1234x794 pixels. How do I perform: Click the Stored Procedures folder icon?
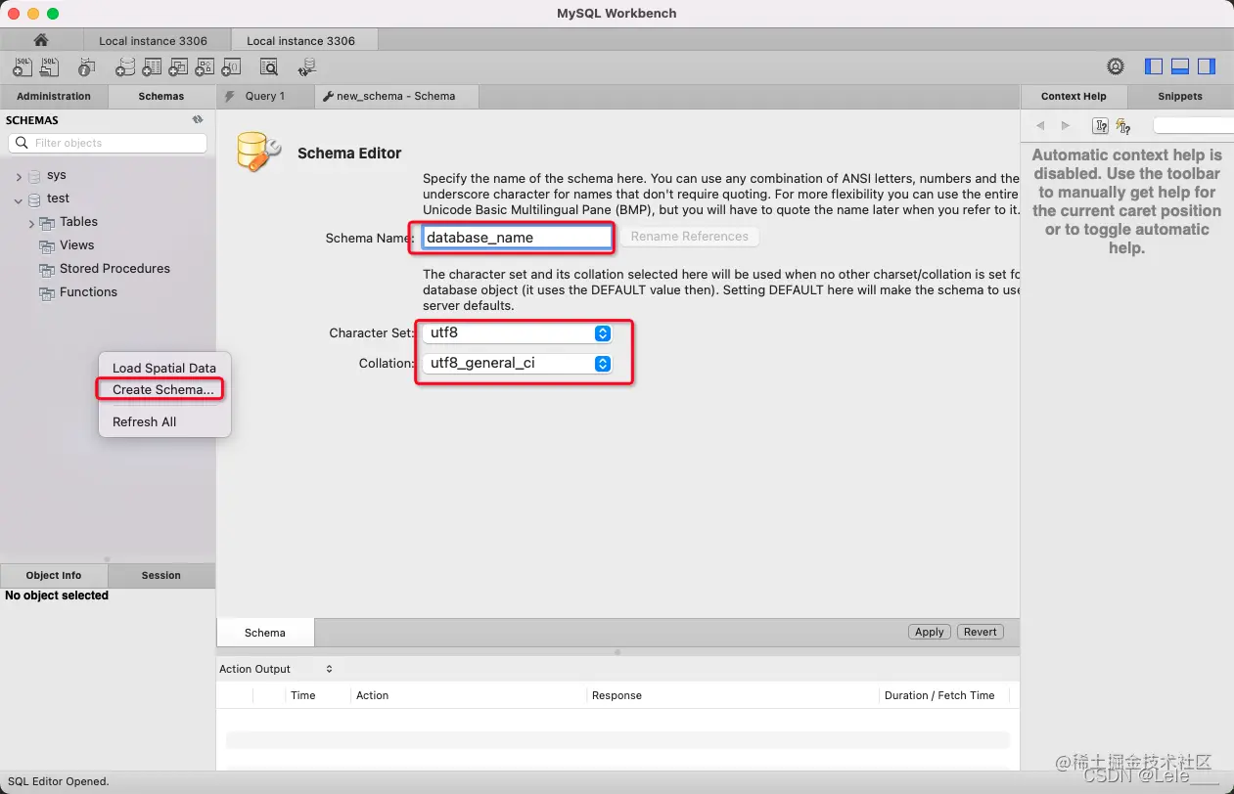coord(46,270)
